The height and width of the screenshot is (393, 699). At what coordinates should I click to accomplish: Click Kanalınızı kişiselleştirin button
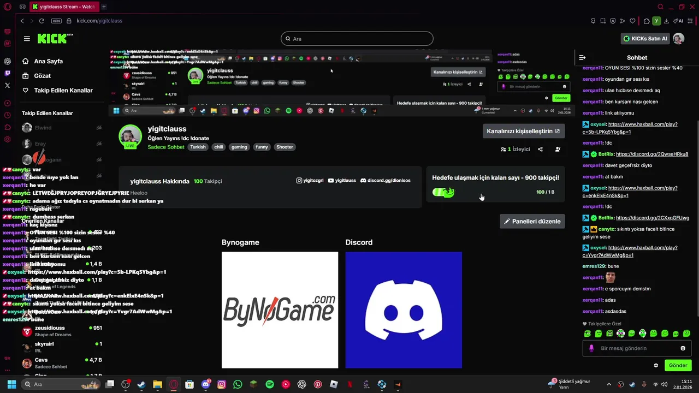click(523, 131)
